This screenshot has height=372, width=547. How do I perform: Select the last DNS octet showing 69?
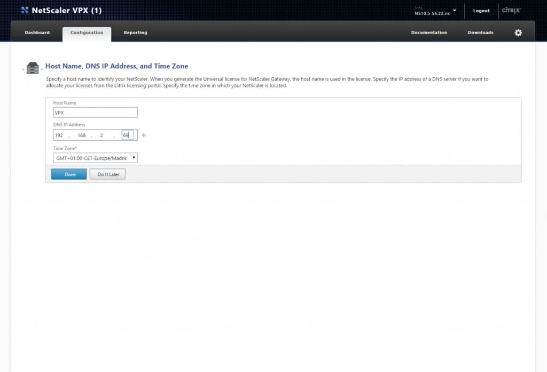[x=128, y=135]
